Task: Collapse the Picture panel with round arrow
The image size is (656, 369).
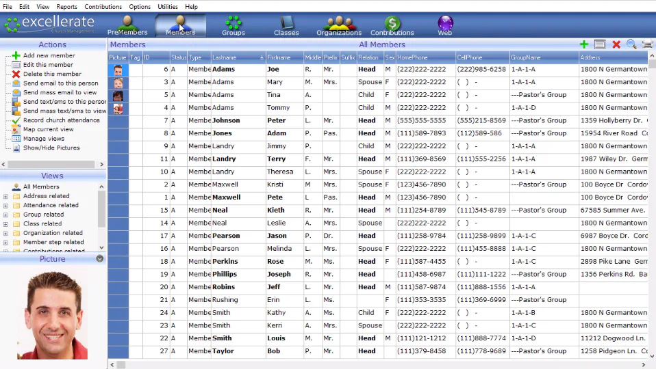Action: (x=99, y=259)
